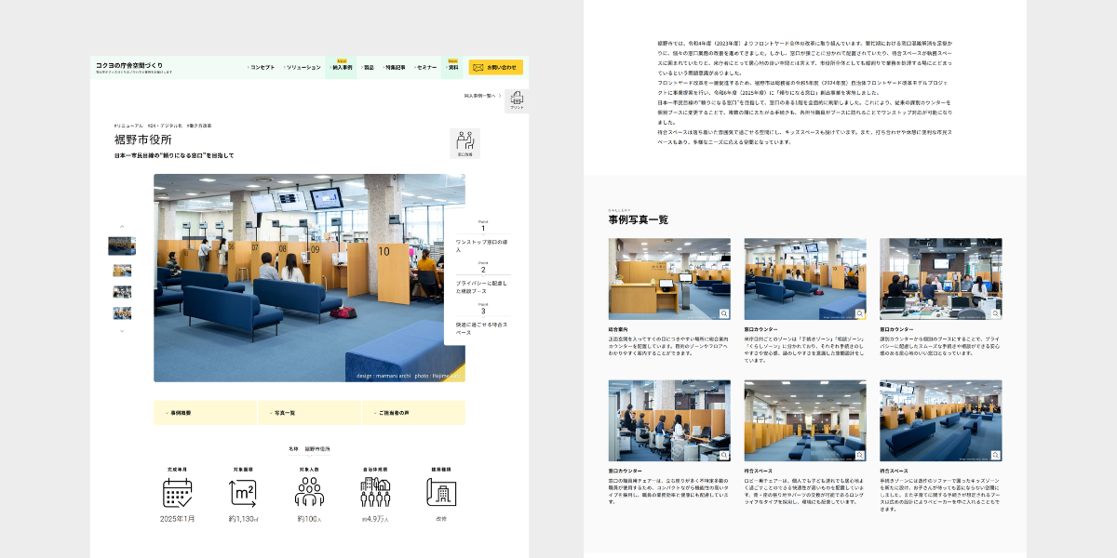This screenshot has height=558, width=1117.
Task: Select the second slider thumbnail
Action: 122,271
